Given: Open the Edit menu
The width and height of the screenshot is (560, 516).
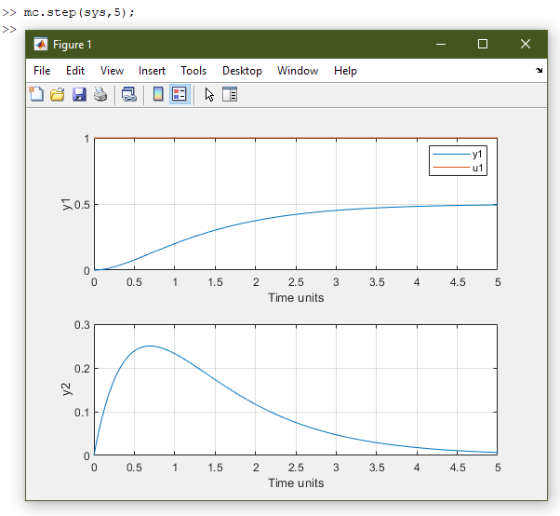Looking at the screenshot, I should [75, 71].
